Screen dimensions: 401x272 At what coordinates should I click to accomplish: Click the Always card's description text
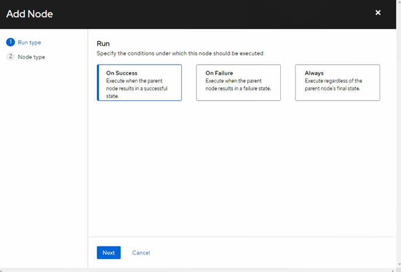(334, 85)
